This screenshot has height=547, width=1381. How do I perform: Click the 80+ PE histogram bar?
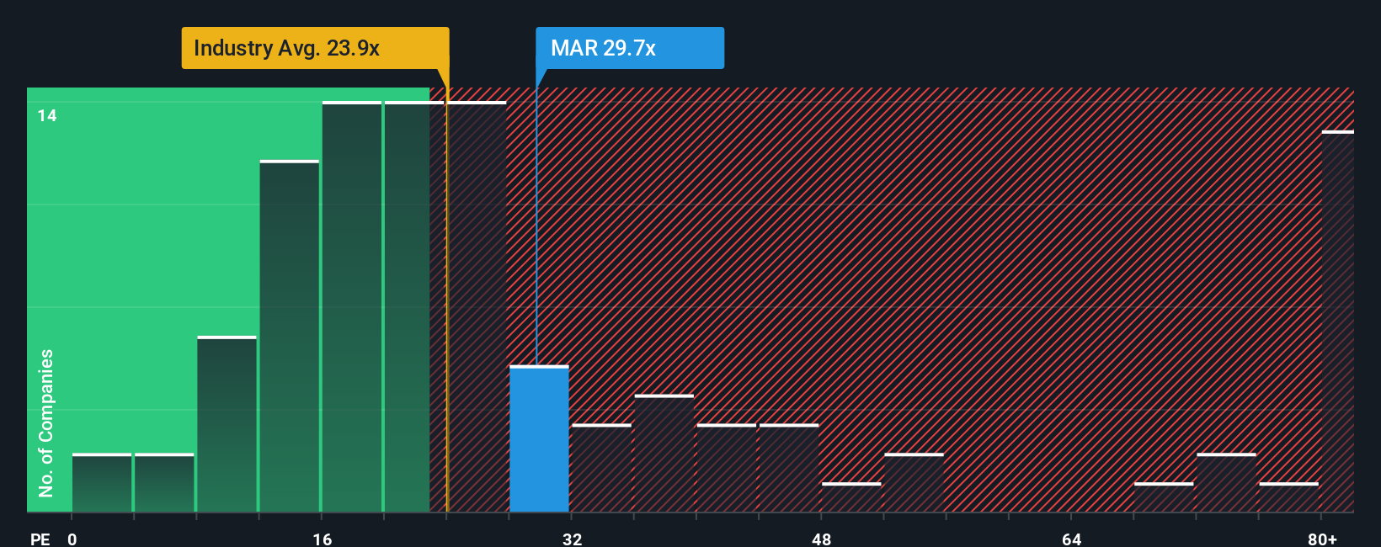click(x=1338, y=321)
